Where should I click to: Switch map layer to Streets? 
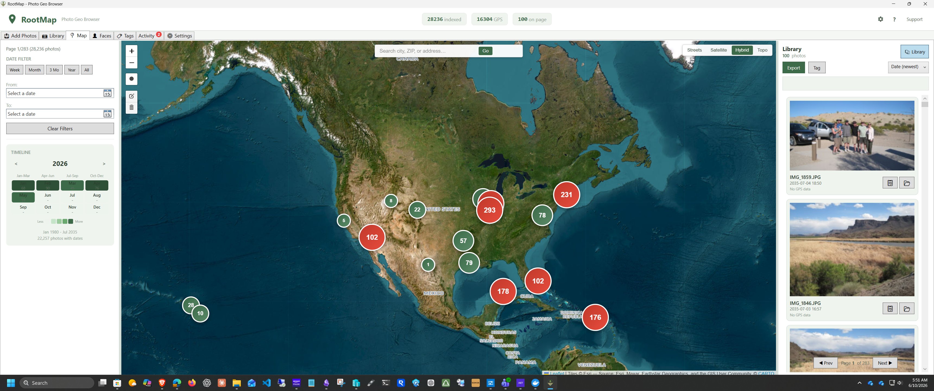[x=694, y=50]
